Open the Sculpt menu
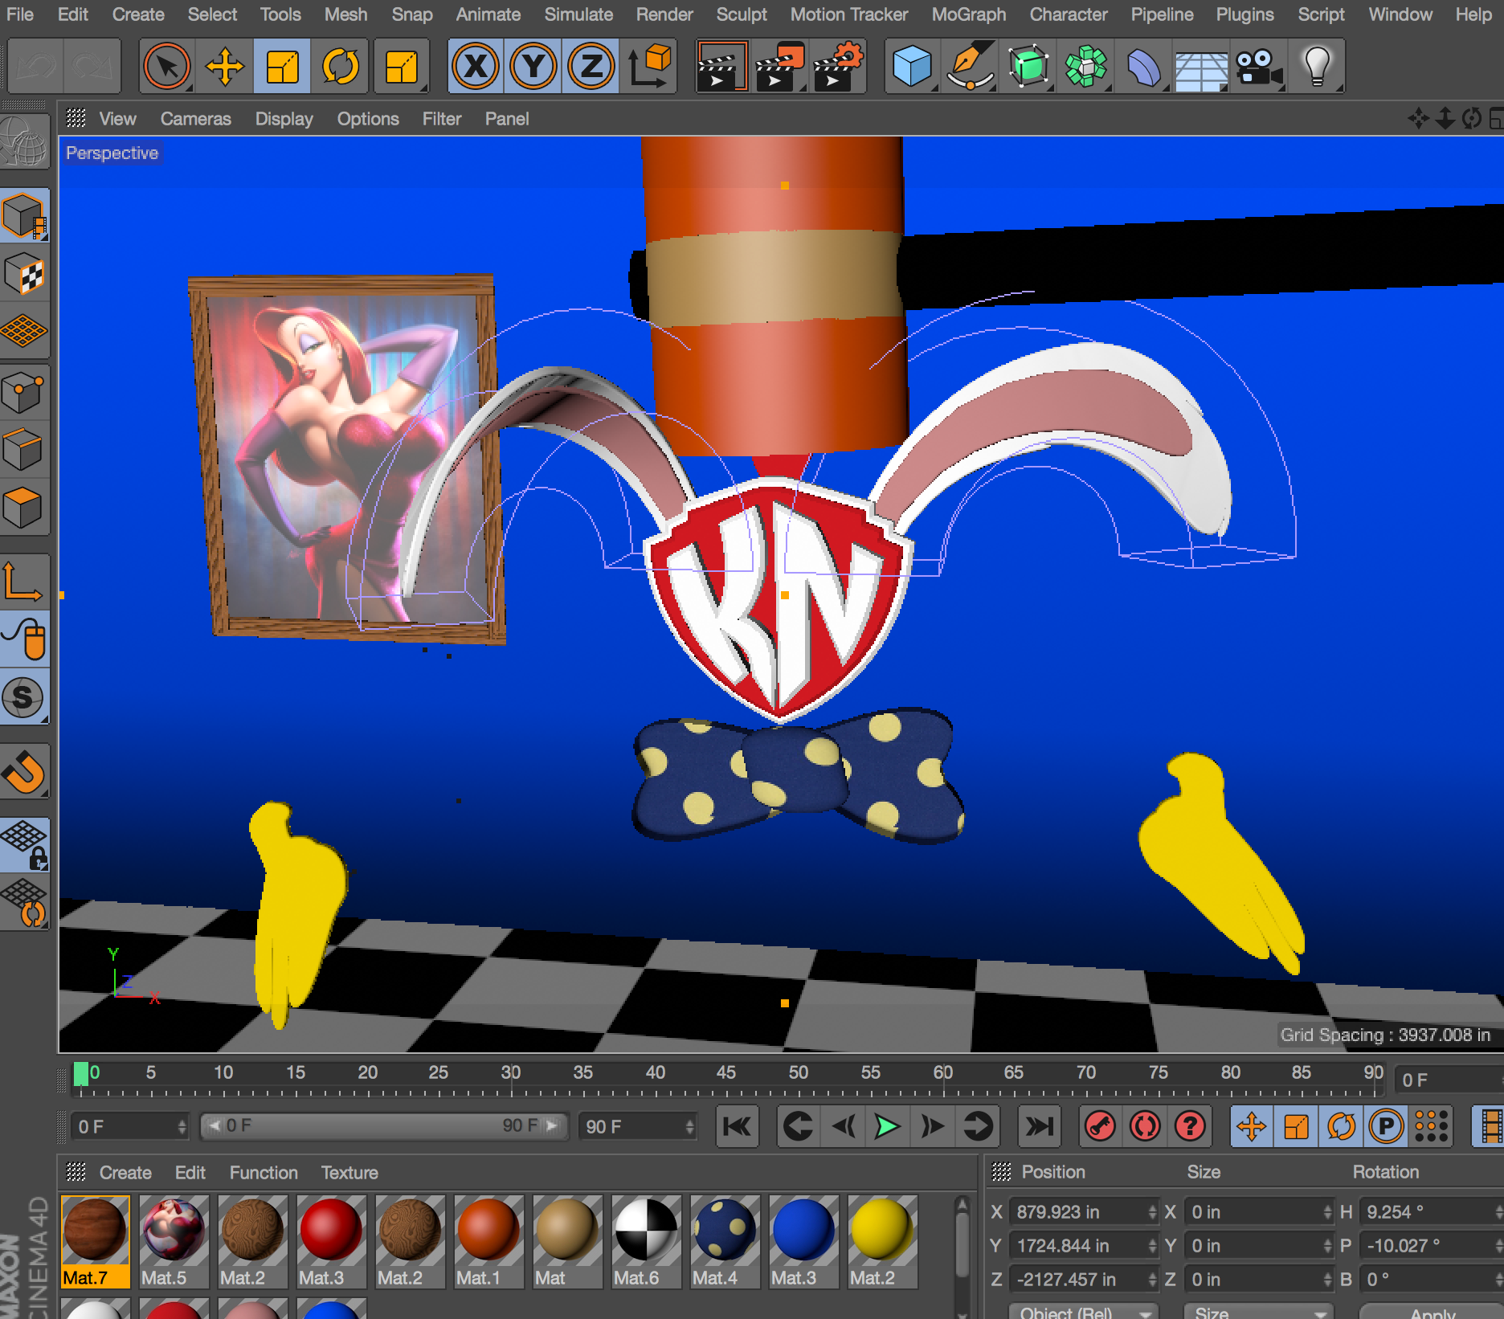The image size is (1504, 1319). tap(742, 14)
